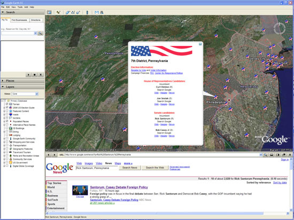The height and width of the screenshot is (220, 294).
Task: Click the Google News search text box
Action: 97,168
